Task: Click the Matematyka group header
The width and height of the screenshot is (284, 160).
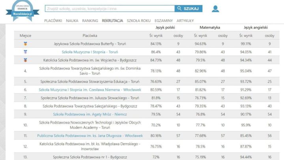Action: pyautogui.click(x=210, y=27)
